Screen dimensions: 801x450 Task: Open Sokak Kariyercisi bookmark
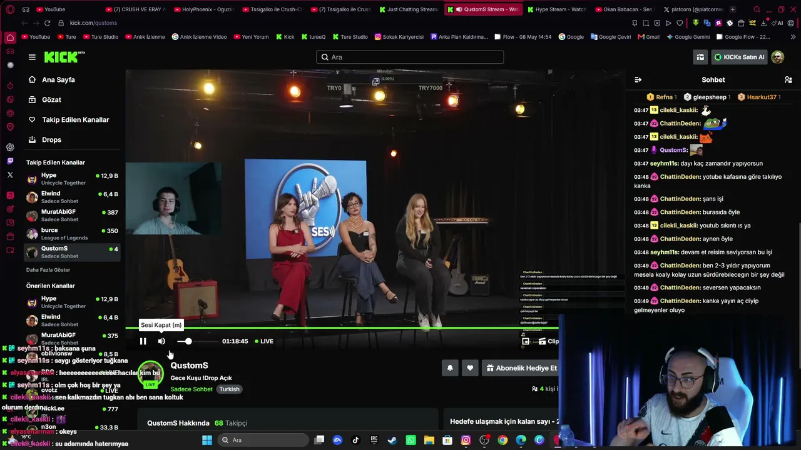click(x=399, y=37)
